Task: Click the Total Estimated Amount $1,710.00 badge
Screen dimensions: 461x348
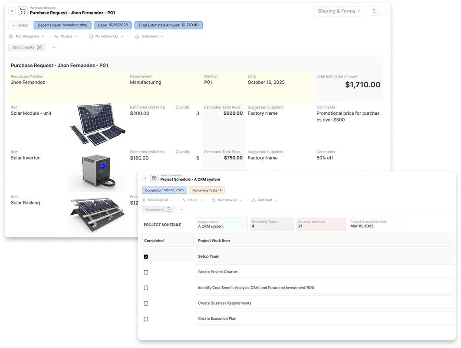Action: (x=168, y=25)
